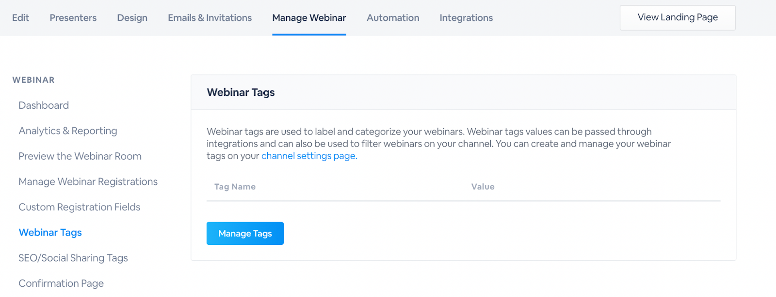
Task: Open the Automation tab
Action: tap(393, 18)
